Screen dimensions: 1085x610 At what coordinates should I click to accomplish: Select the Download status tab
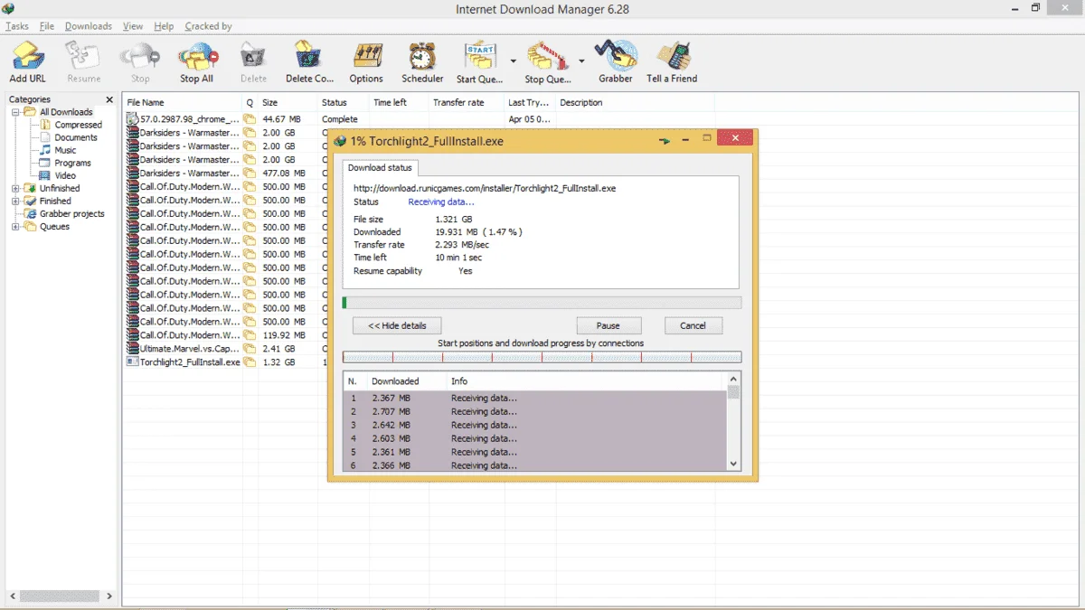380,167
